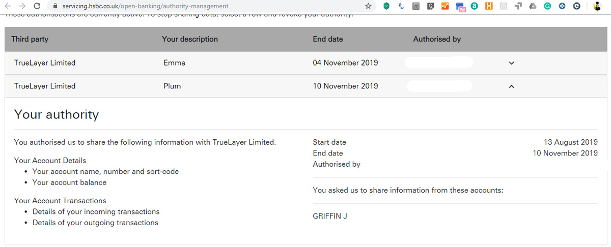This screenshot has height=247, width=611.
Task: Click TrueLayer Limited in the Emma row
Action: tap(45, 63)
